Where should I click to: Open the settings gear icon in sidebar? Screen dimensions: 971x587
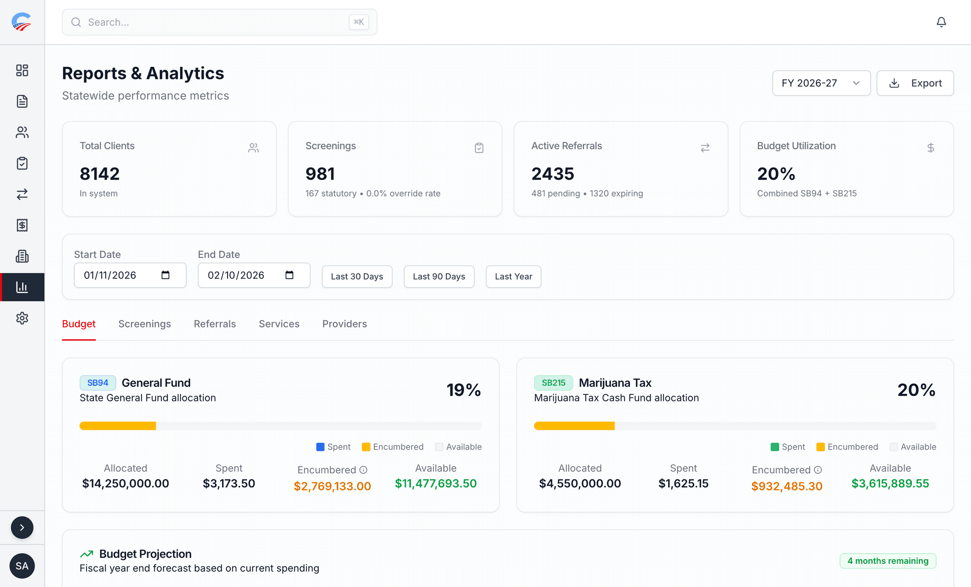pyautogui.click(x=22, y=318)
